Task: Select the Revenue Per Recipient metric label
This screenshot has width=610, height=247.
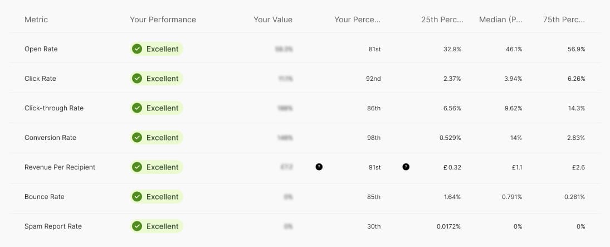Action: pyautogui.click(x=60, y=167)
